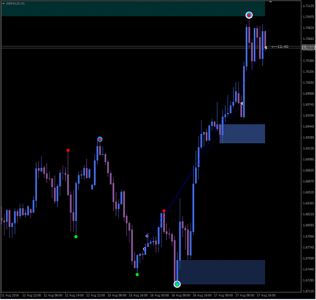Select the chart shift triangle on the top edge
Viewport: 316px width, 300px height.
tap(270, 2)
